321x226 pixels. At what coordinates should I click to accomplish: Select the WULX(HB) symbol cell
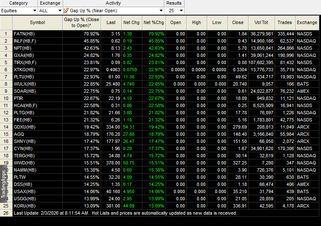pos(37,84)
